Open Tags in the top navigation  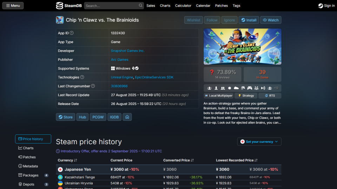[x=236, y=6]
